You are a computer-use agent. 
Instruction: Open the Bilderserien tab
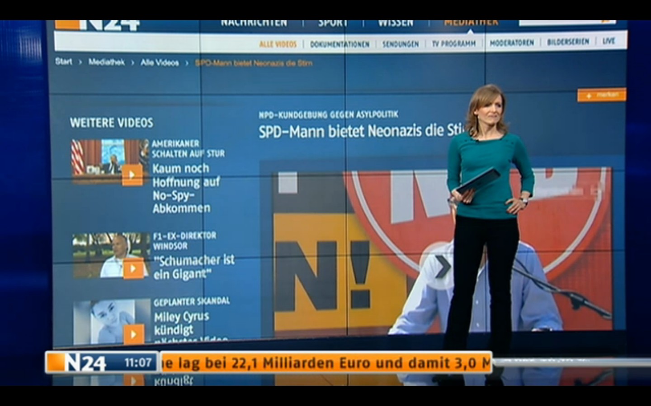click(568, 42)
